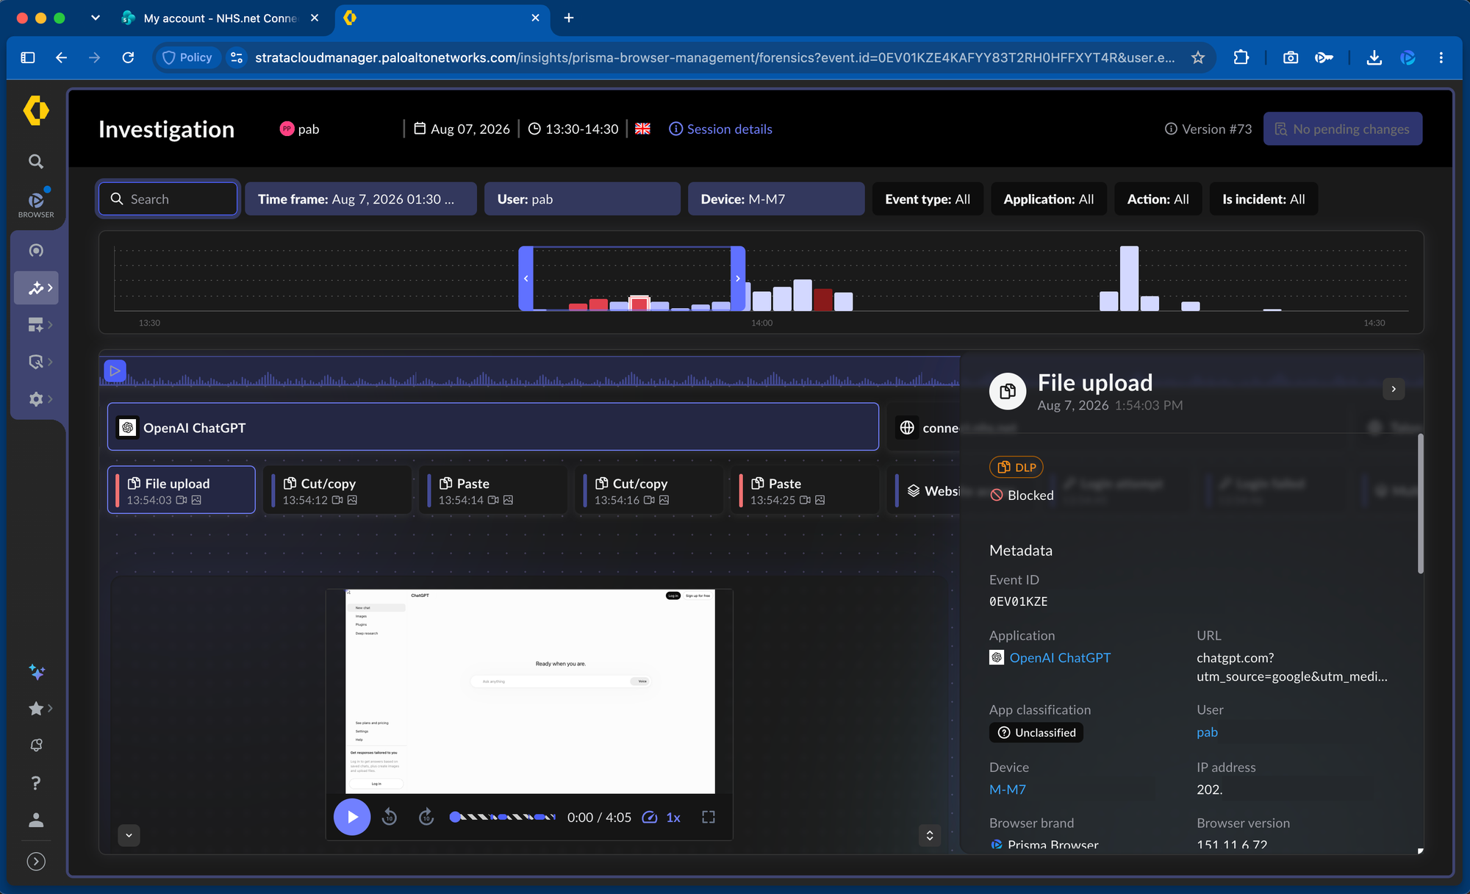Select the Cut/copy 13:54:12 event
The width and height of the screenshot is (1470, 894).
click(x=337, y=490)
